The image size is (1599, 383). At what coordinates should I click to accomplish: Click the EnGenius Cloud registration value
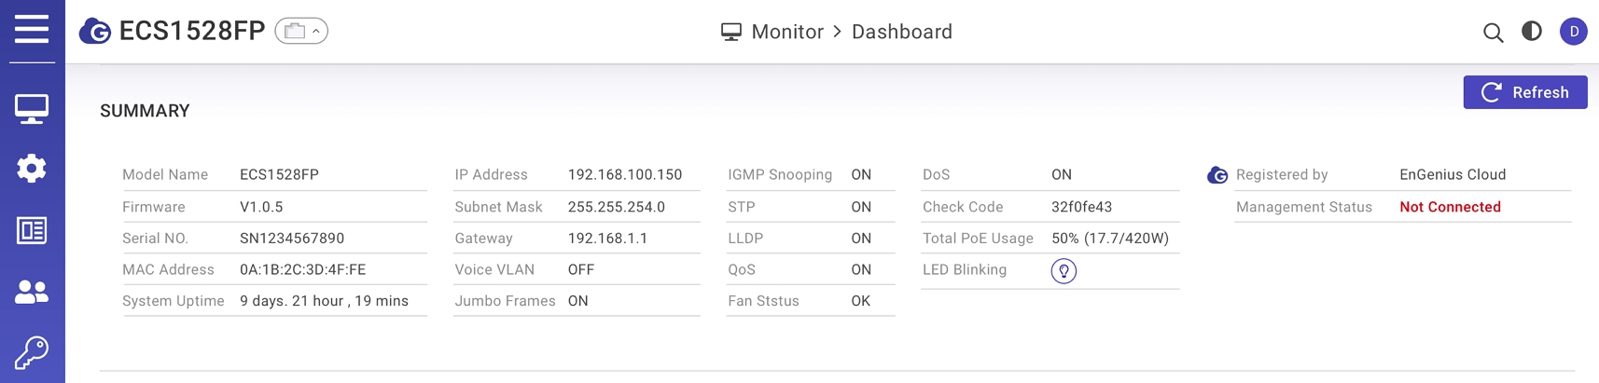[1453, 174]
